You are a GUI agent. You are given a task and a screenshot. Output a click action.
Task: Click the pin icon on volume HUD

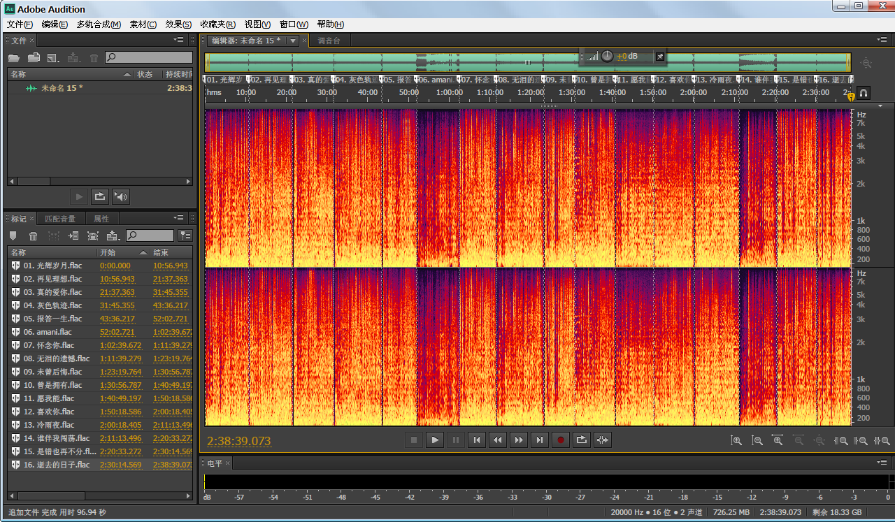pos(659,56)
